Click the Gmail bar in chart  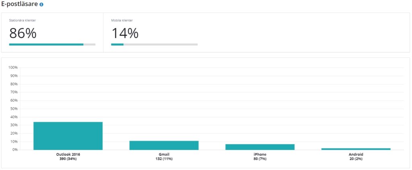tap(164, 145)
